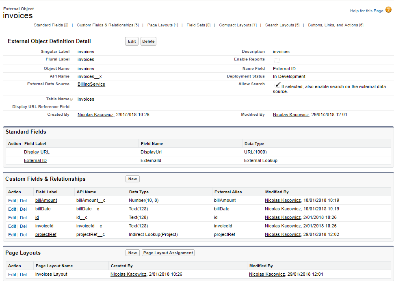The width and height of the screenshot is (394, 281).
Task: Edit the projectRef custom field
Action: [x=12, y=235]
